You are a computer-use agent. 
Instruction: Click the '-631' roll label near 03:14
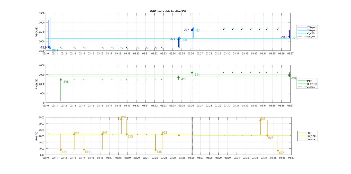87,152
